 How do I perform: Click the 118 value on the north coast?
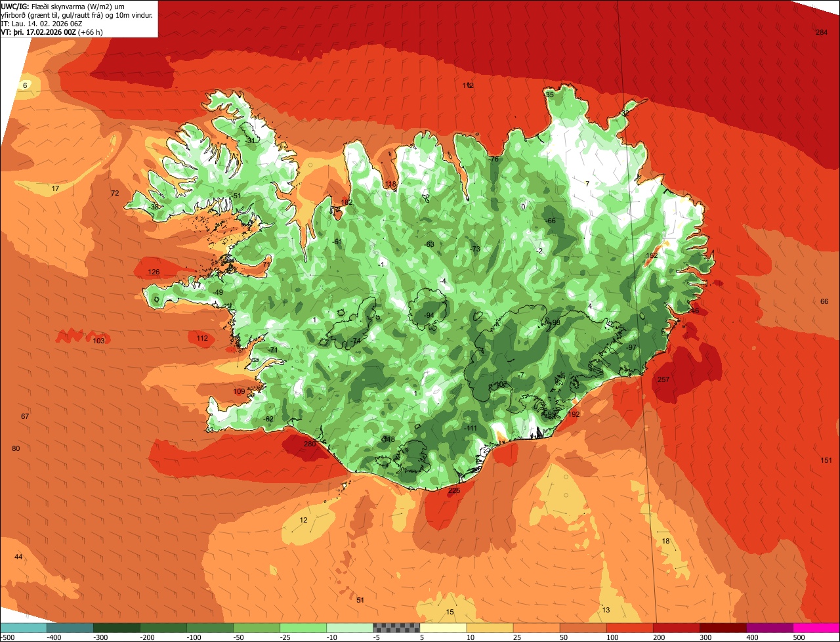(x=391, y=184)
